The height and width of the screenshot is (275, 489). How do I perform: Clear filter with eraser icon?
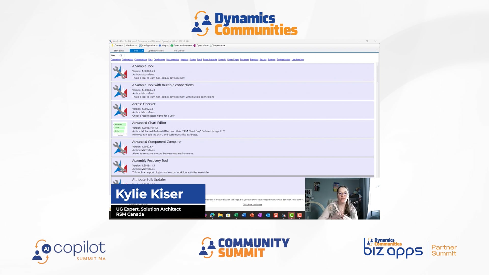pos(121,55)
